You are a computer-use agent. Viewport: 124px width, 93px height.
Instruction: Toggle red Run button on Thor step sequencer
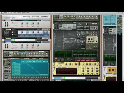click(56, 59)
